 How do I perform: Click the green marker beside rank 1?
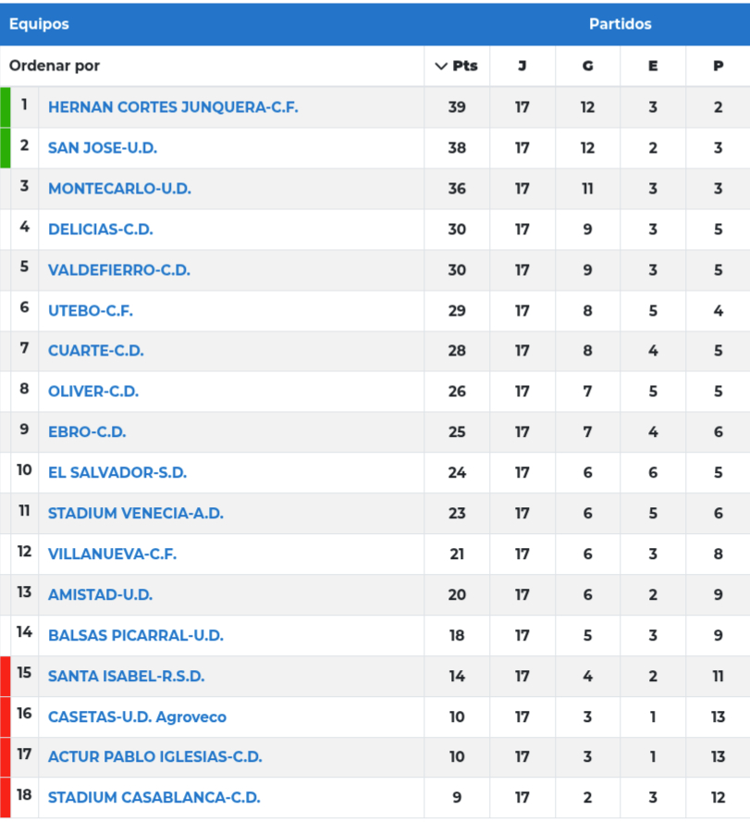pyautogui.click(x=6, y=107)
